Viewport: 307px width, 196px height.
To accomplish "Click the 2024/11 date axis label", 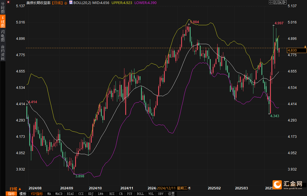I will coord(127,188).
